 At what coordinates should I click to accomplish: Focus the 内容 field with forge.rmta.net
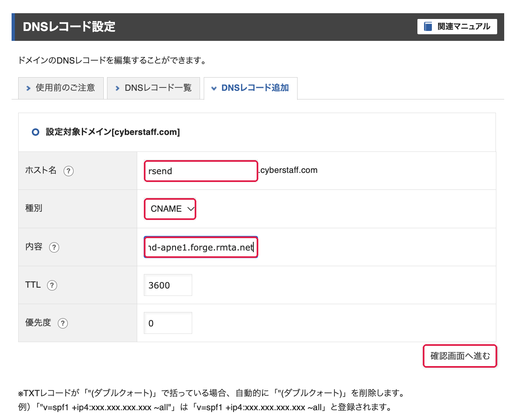coord(201,247)
